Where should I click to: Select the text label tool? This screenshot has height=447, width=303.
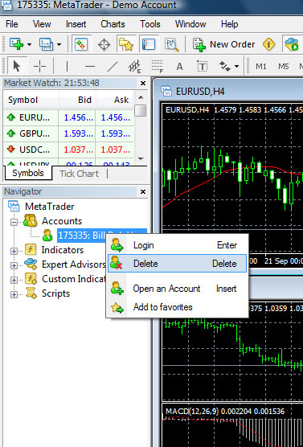(203, 67)
